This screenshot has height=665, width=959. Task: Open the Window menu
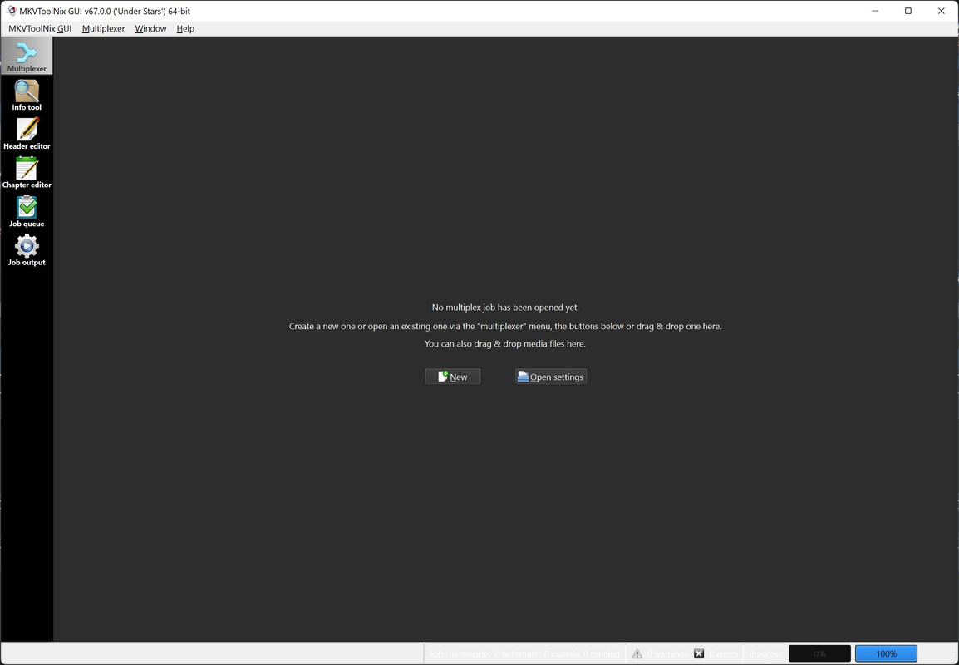click(x=150, y=29)
